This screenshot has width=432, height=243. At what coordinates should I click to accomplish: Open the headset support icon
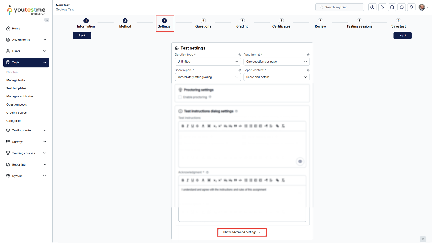(x=392, y=7)
